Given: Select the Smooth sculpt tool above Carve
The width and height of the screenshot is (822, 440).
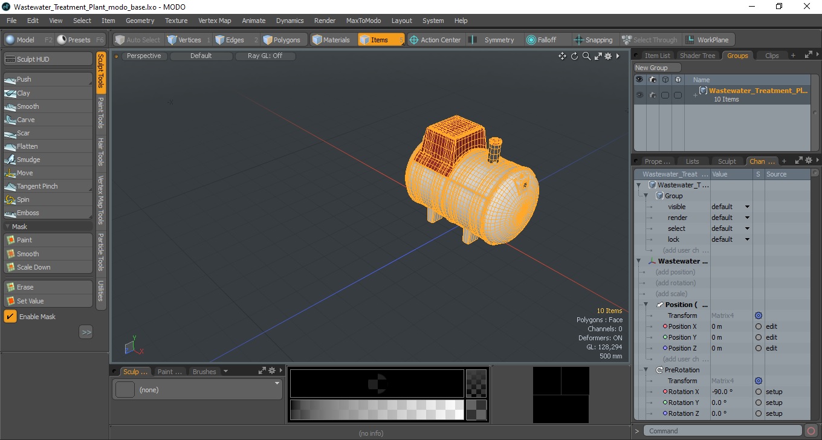Looking at the screenshot, I should [48, 106].
